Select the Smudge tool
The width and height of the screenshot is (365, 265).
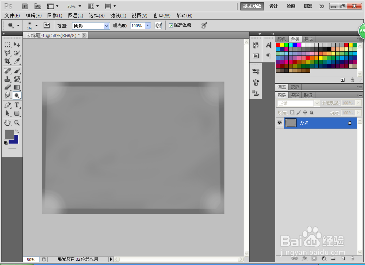tap(7, 95)
